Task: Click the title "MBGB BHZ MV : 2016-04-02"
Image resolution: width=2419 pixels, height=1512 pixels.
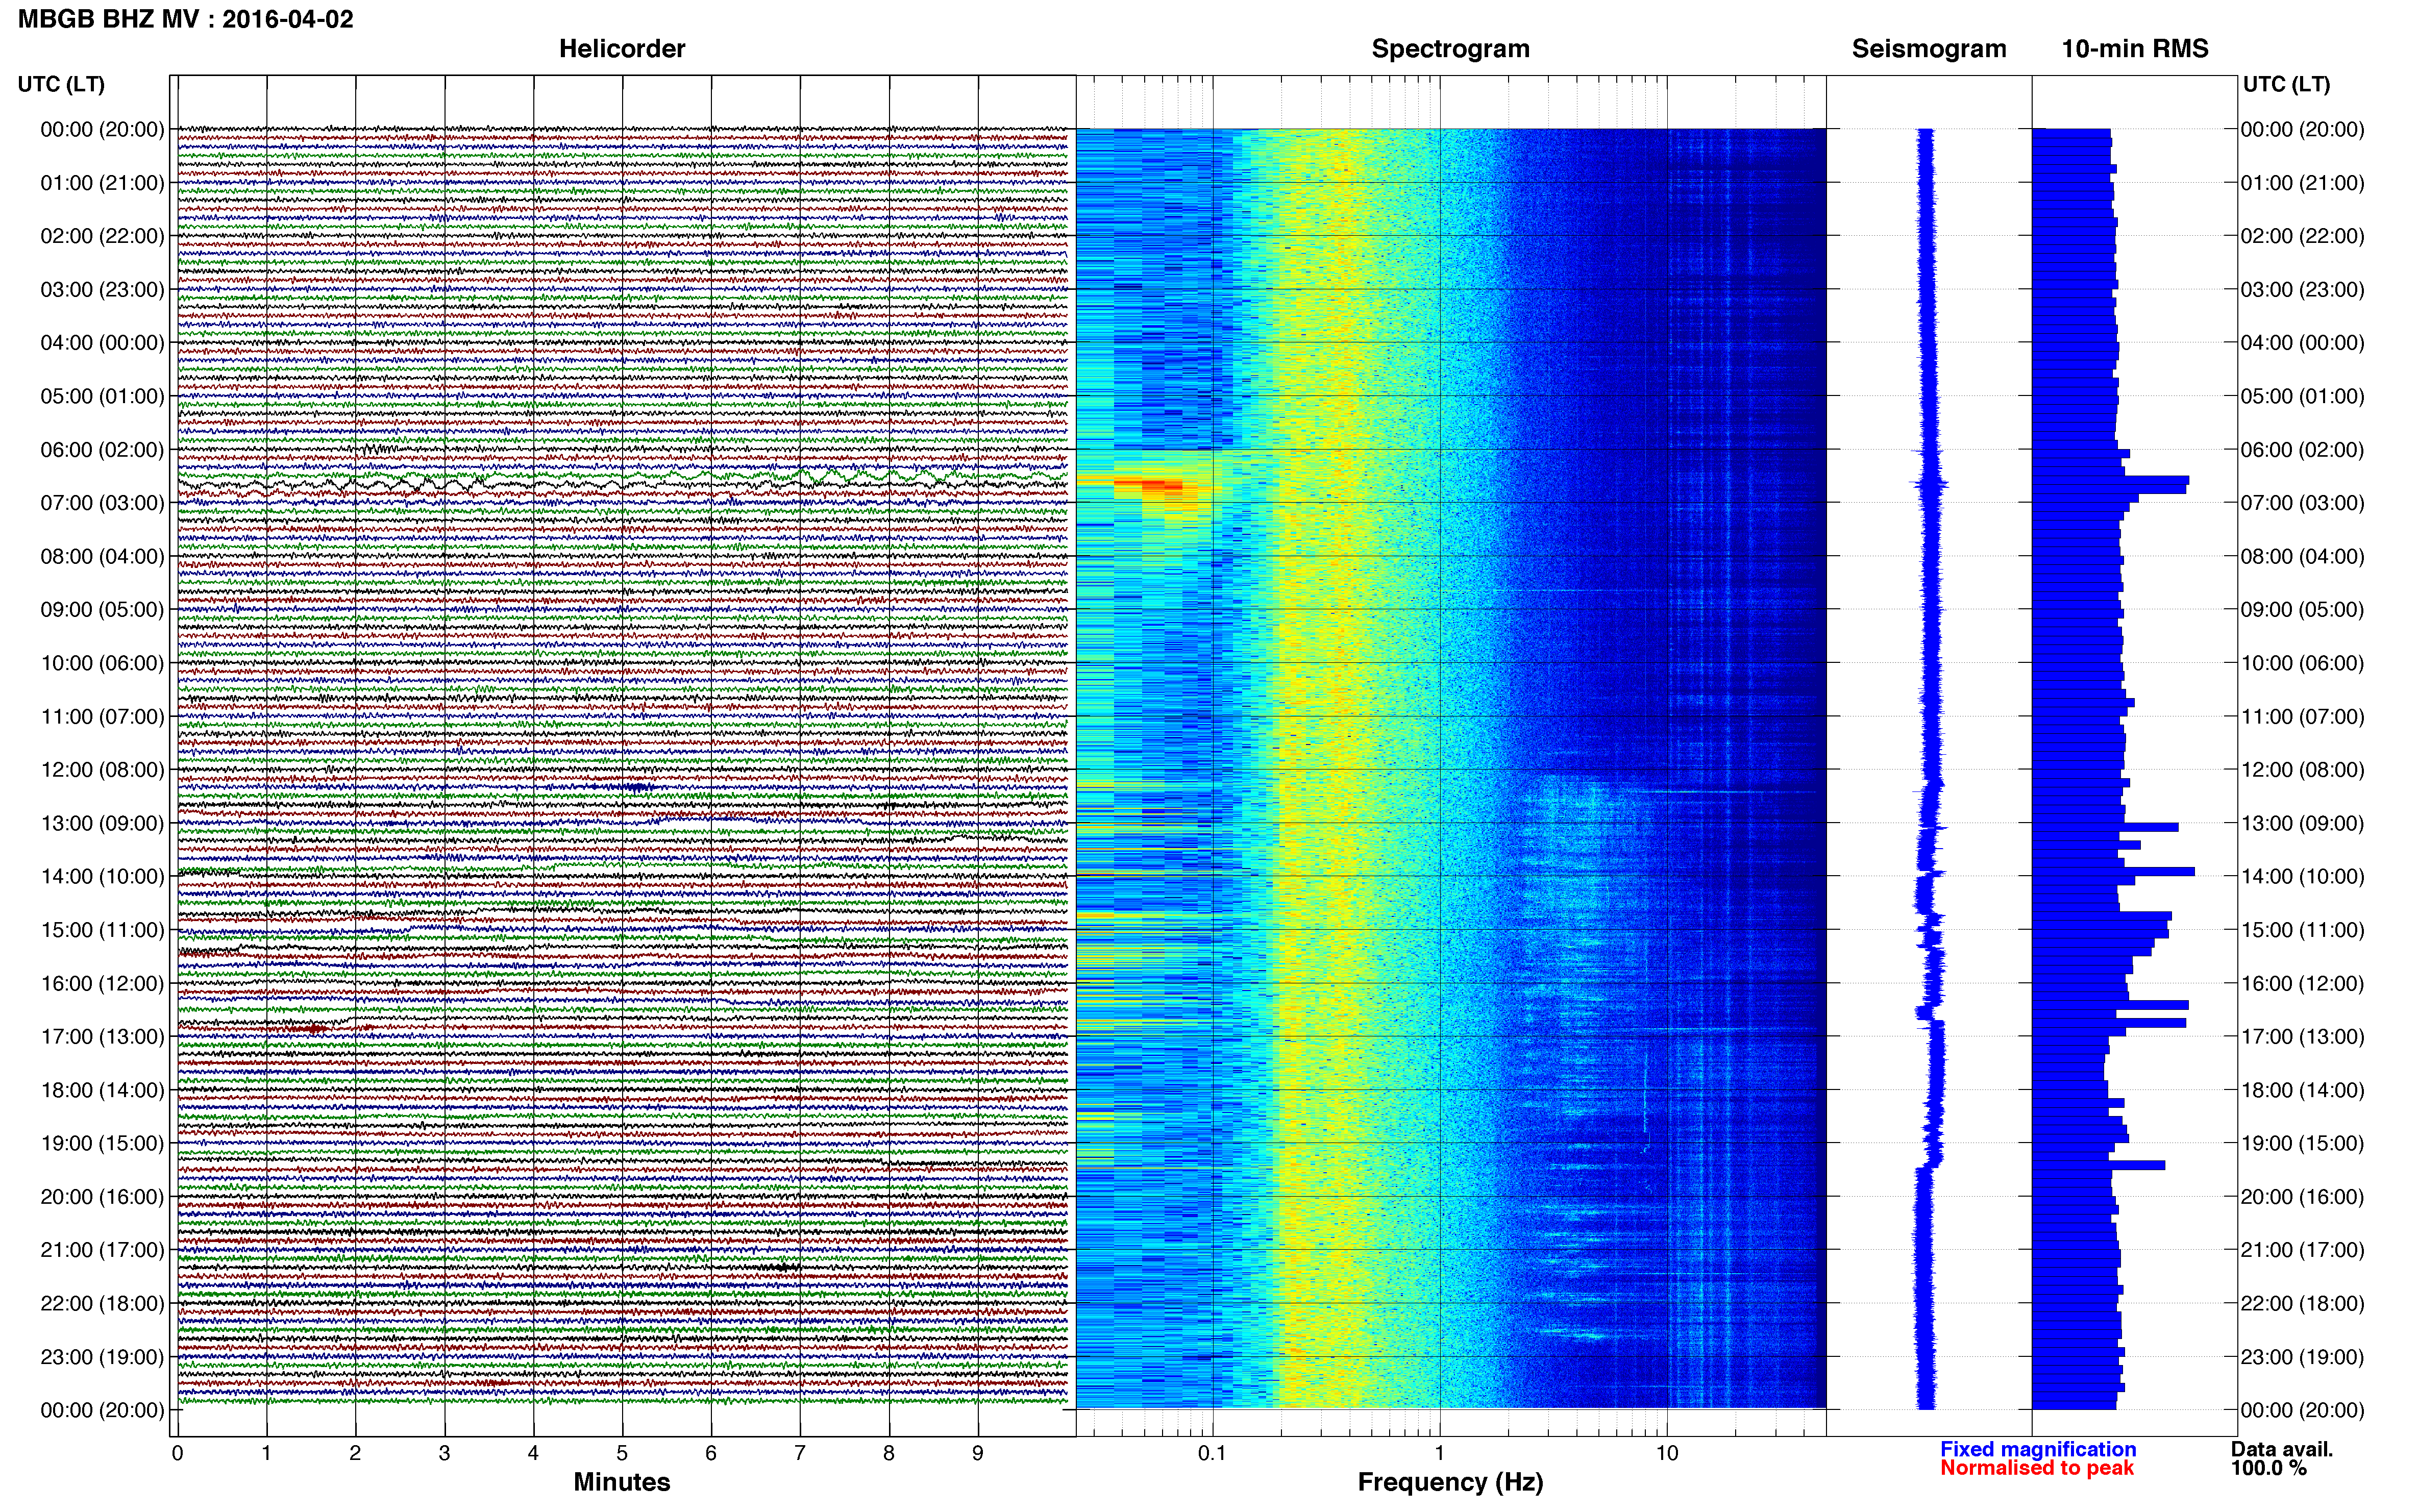Action: point(186,19)
